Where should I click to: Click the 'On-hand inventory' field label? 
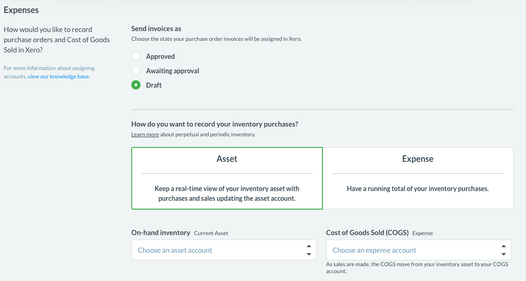[x=161, y=233]
